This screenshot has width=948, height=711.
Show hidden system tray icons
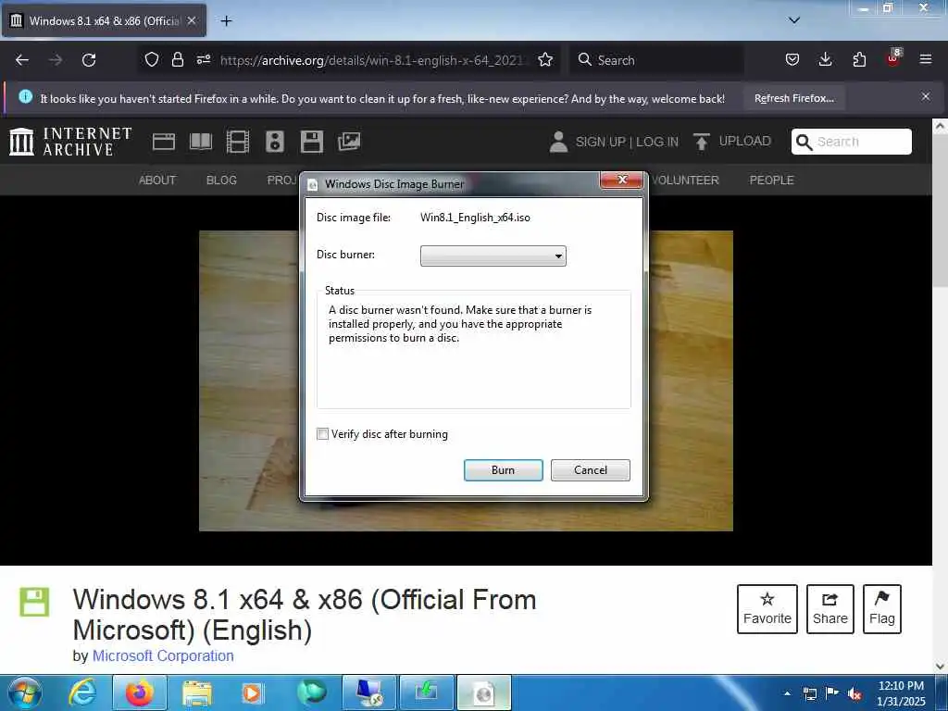(787, 693)
